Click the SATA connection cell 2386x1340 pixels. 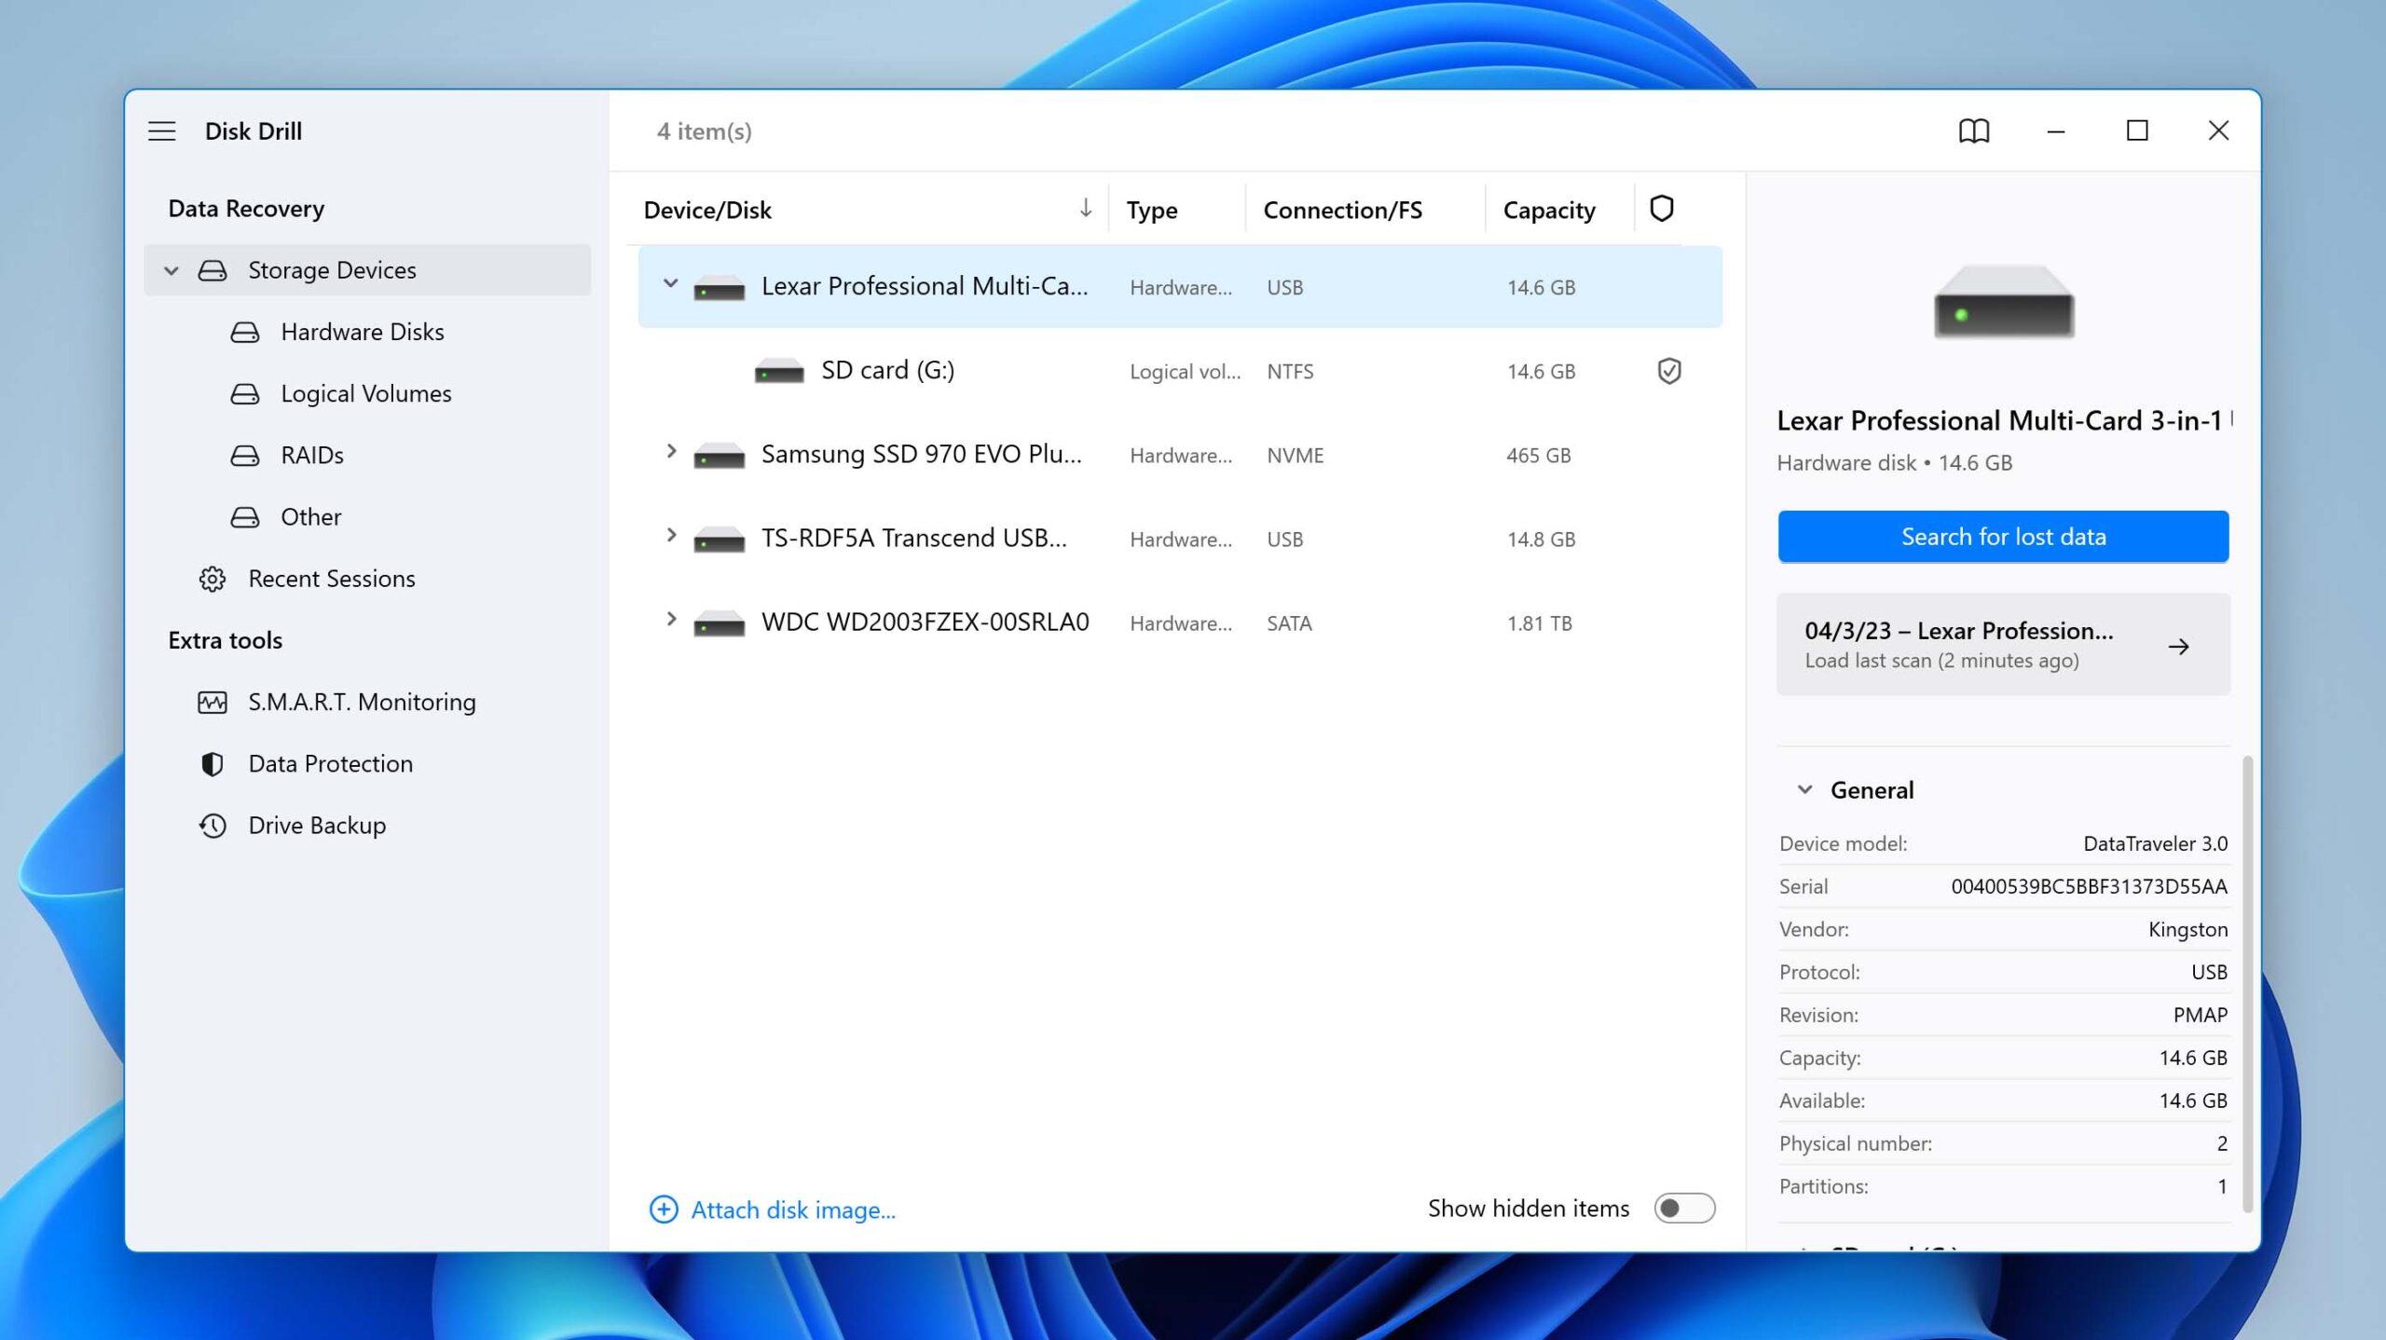point(1289,623)
